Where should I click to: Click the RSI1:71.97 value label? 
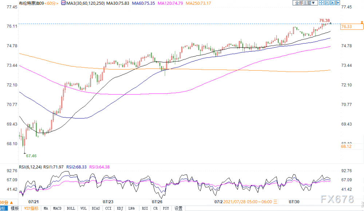[54, 167]
